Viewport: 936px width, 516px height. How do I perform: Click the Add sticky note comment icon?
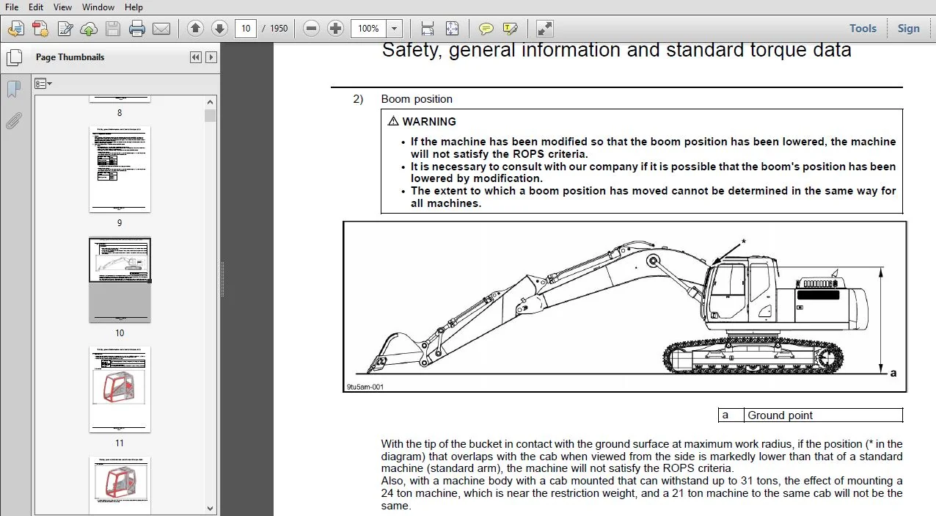tap(486, 29)
